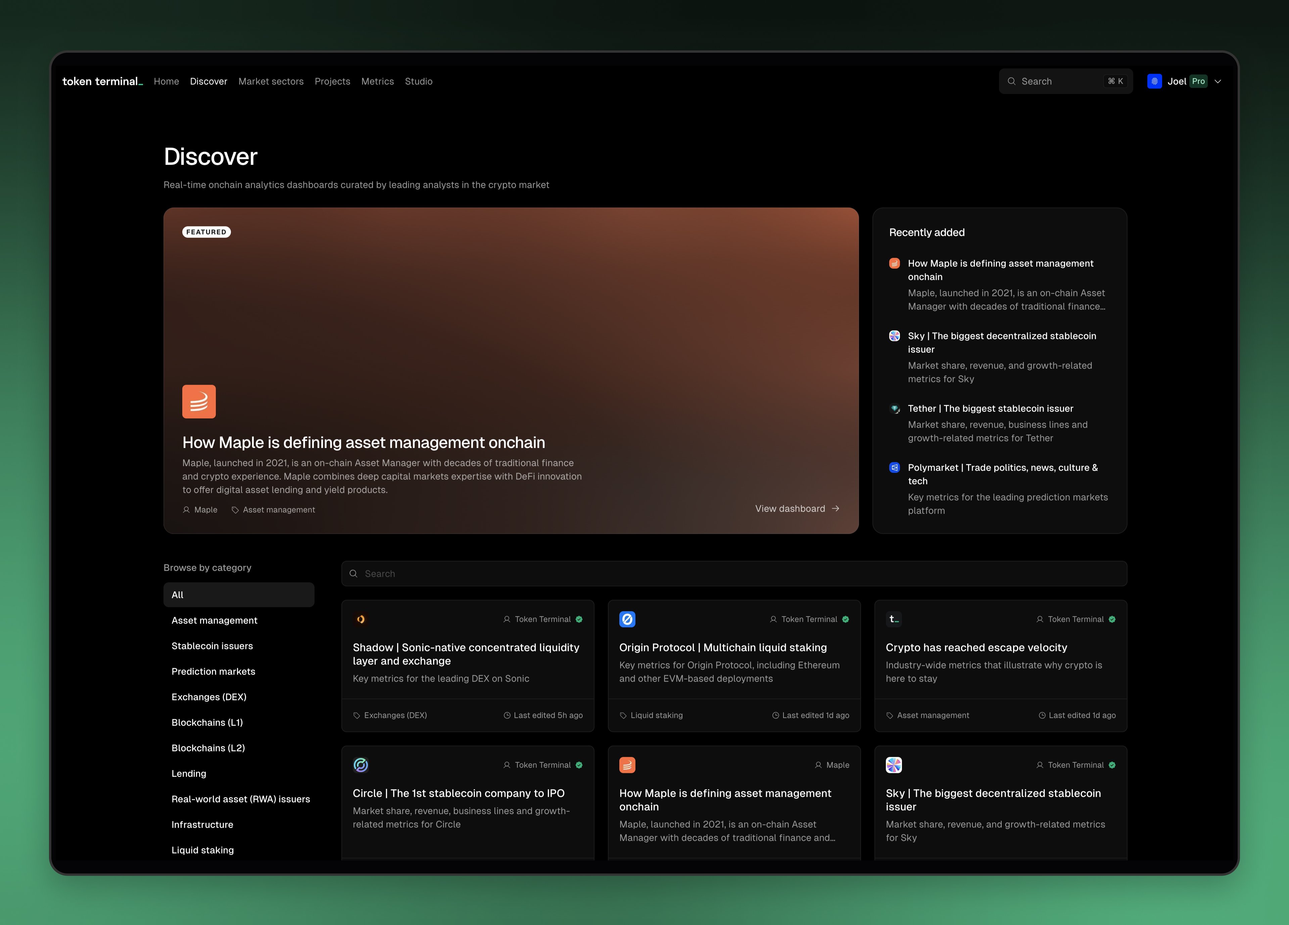This screenshot has width=1289, height=925.
Task: Click 'Asset management' tag on Crypto escape velocity card
Action: pyautogui.click(x=928, y=715)
